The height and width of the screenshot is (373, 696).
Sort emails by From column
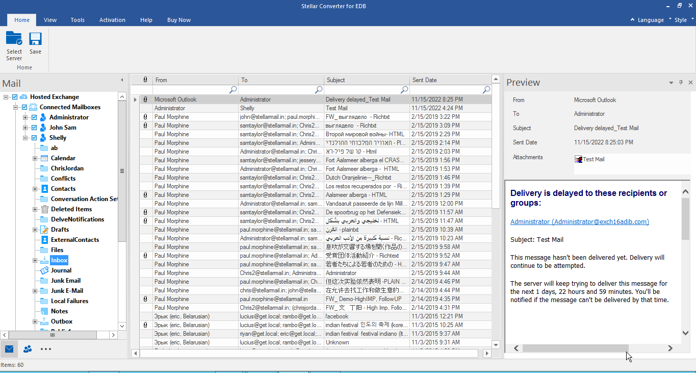click(x=195, y=80)
